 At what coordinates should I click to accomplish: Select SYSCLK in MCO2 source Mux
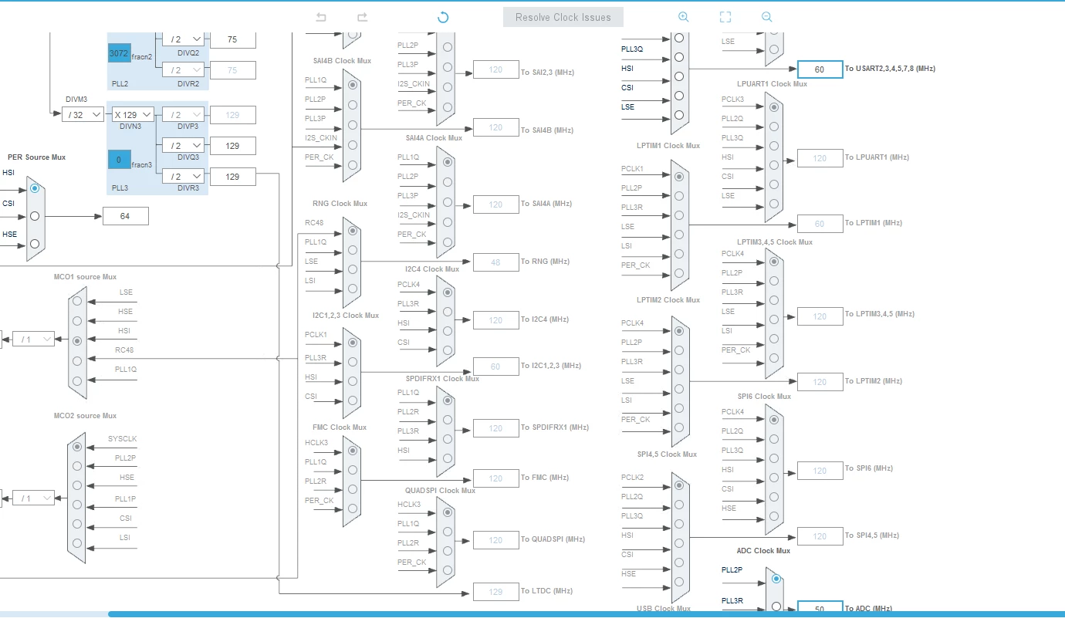tap(76, 447)
